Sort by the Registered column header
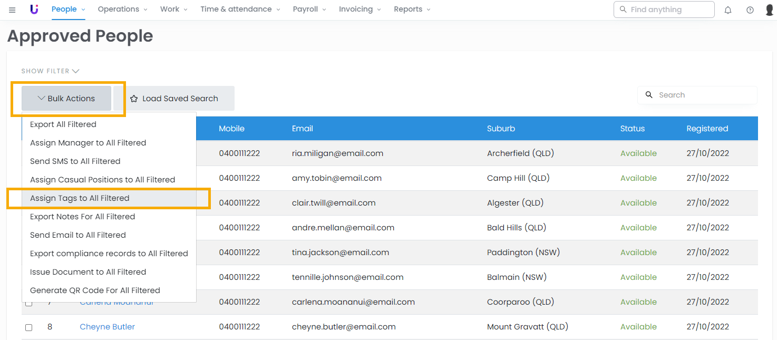 pyautogui.click(x=707, y=129)
